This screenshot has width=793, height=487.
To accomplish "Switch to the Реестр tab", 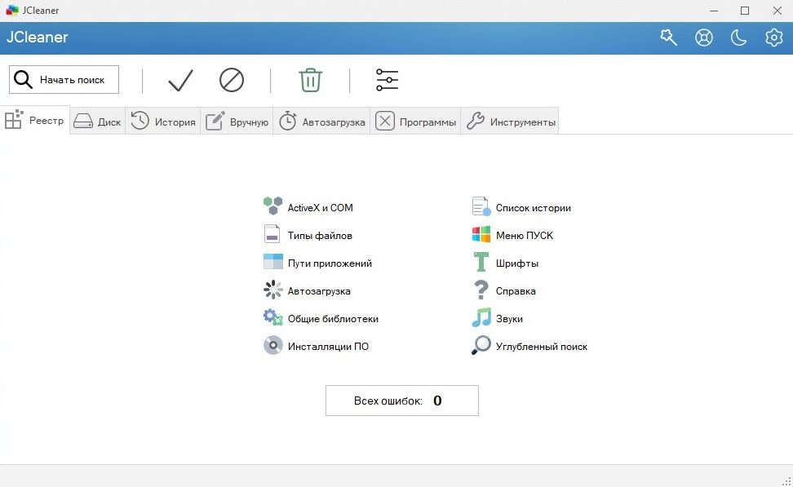I will click(35, 121).
